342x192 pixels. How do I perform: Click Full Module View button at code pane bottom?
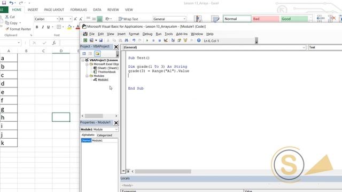coord(128,171)
